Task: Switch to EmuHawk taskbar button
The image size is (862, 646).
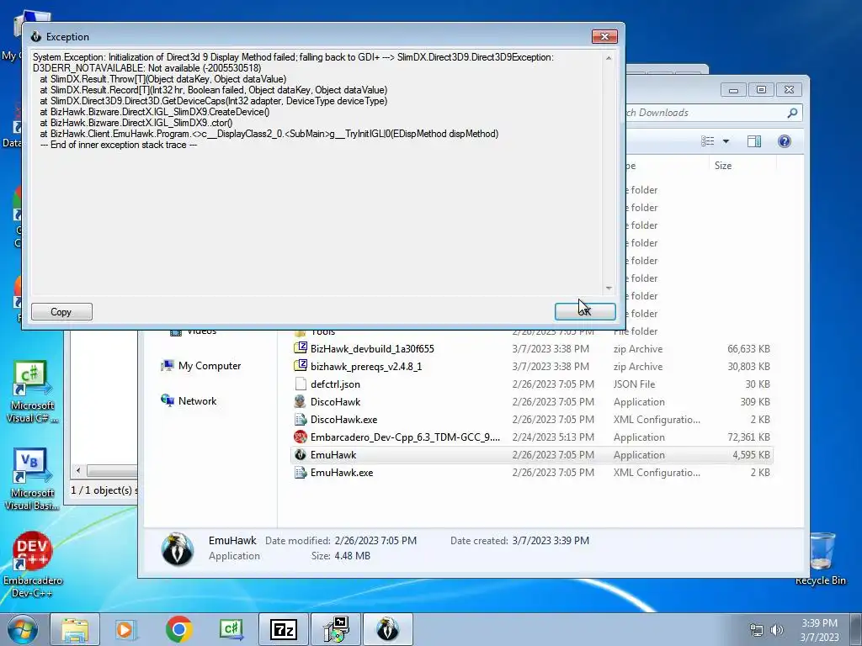Action: pyautogui.click(x=387, y=629)
